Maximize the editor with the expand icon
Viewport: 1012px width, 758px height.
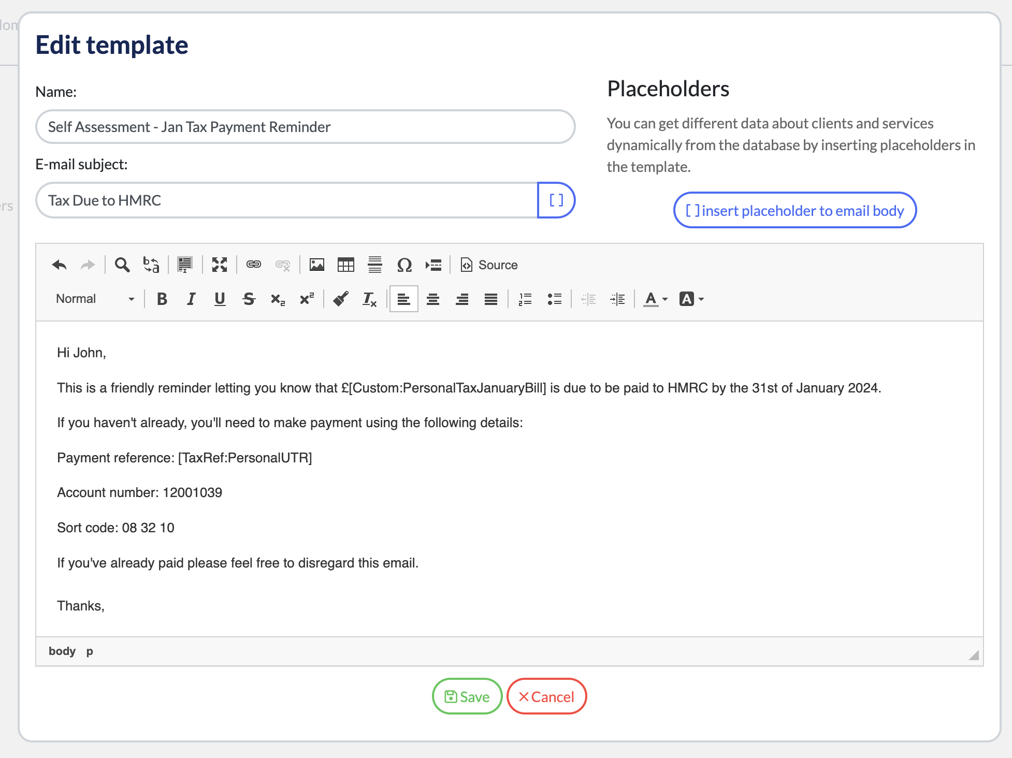click(220, 265)
